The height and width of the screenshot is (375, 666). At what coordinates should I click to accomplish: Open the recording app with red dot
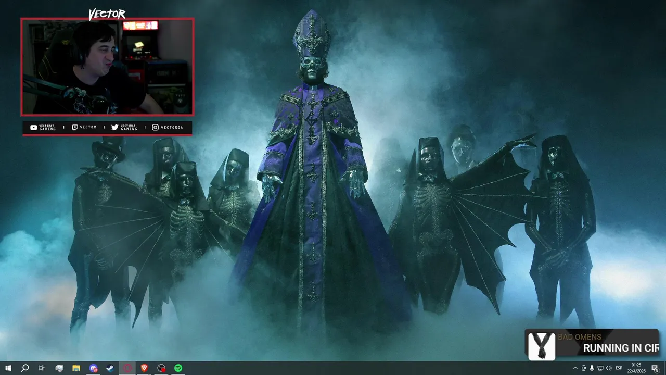[161, 368]
